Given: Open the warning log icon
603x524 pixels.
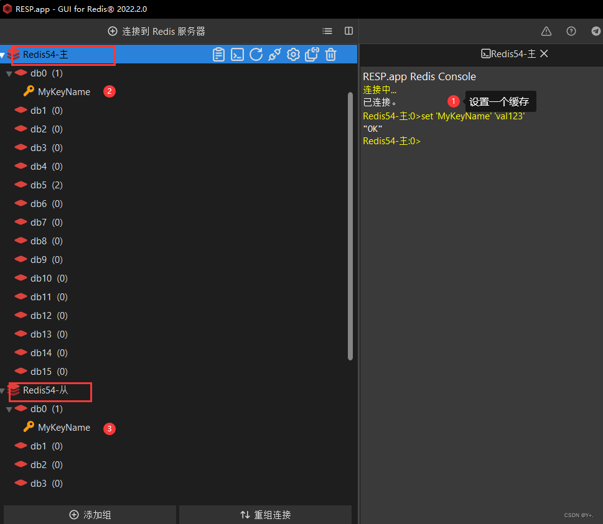Looking at the screenshot, I should [546, 31].
